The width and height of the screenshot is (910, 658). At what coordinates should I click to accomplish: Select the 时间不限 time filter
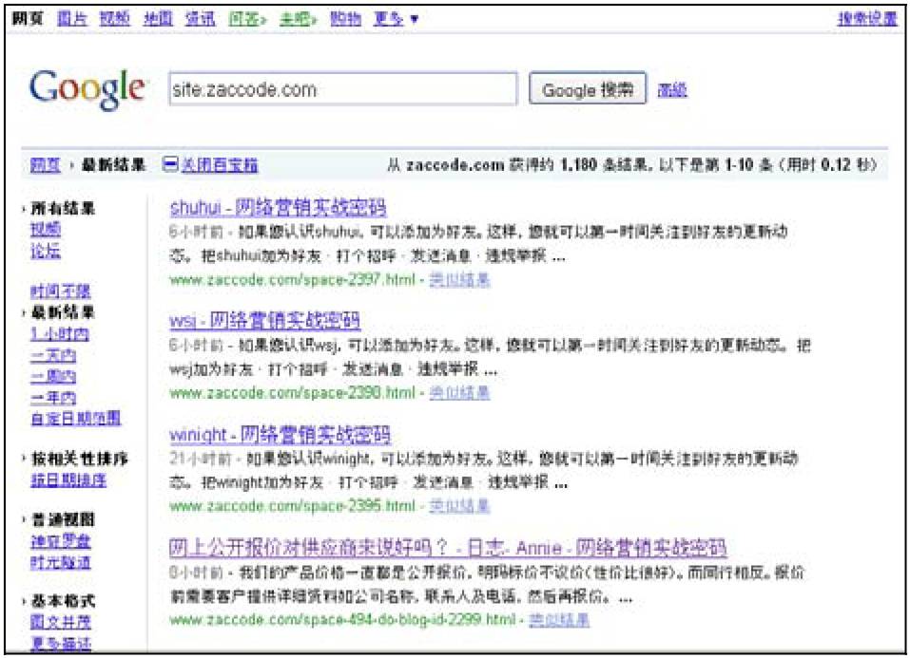[60, 291]
